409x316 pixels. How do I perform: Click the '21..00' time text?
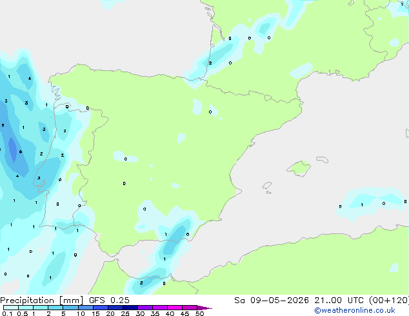[x=328, y=301]
